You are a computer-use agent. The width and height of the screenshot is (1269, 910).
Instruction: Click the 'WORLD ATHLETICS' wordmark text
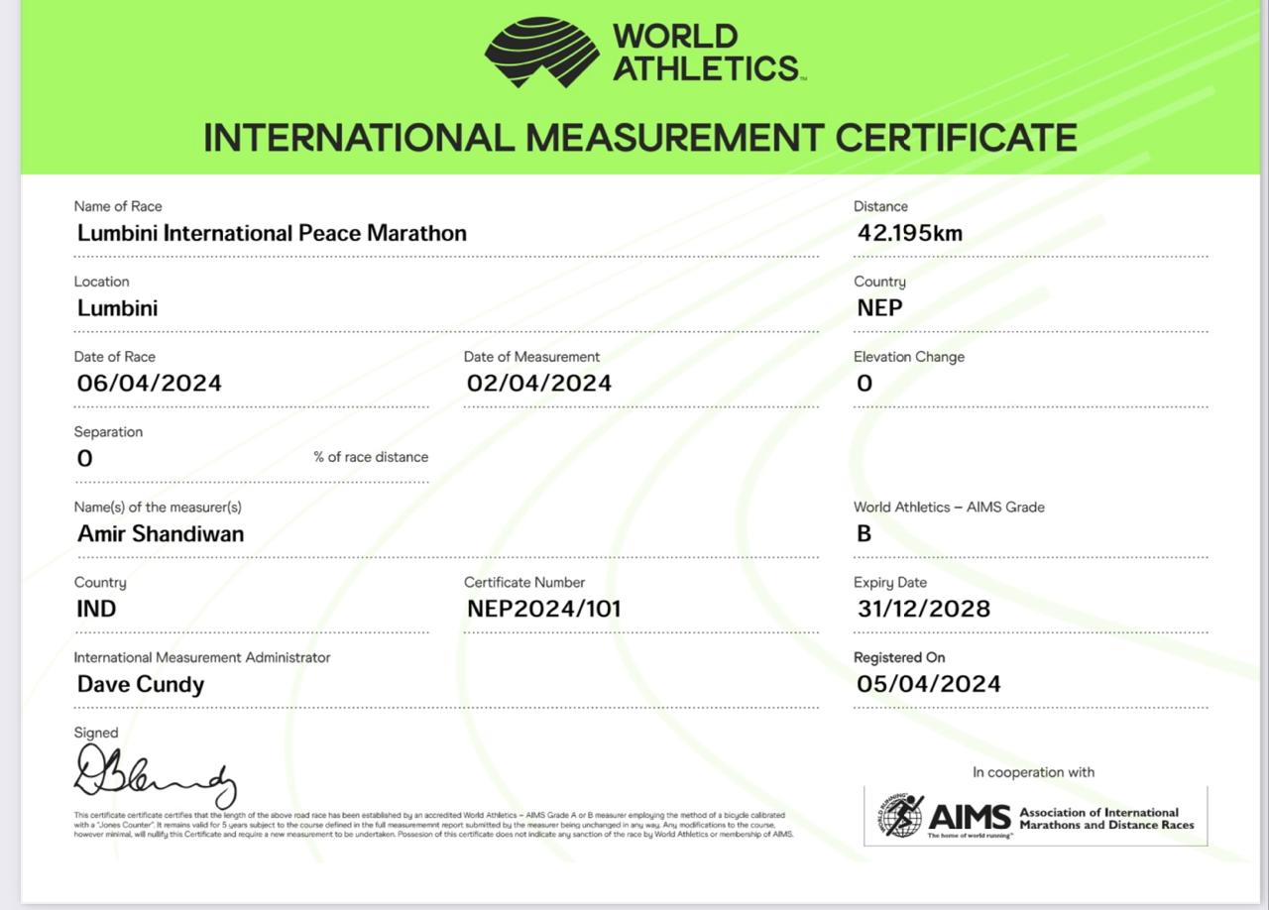tap(708, 52)
